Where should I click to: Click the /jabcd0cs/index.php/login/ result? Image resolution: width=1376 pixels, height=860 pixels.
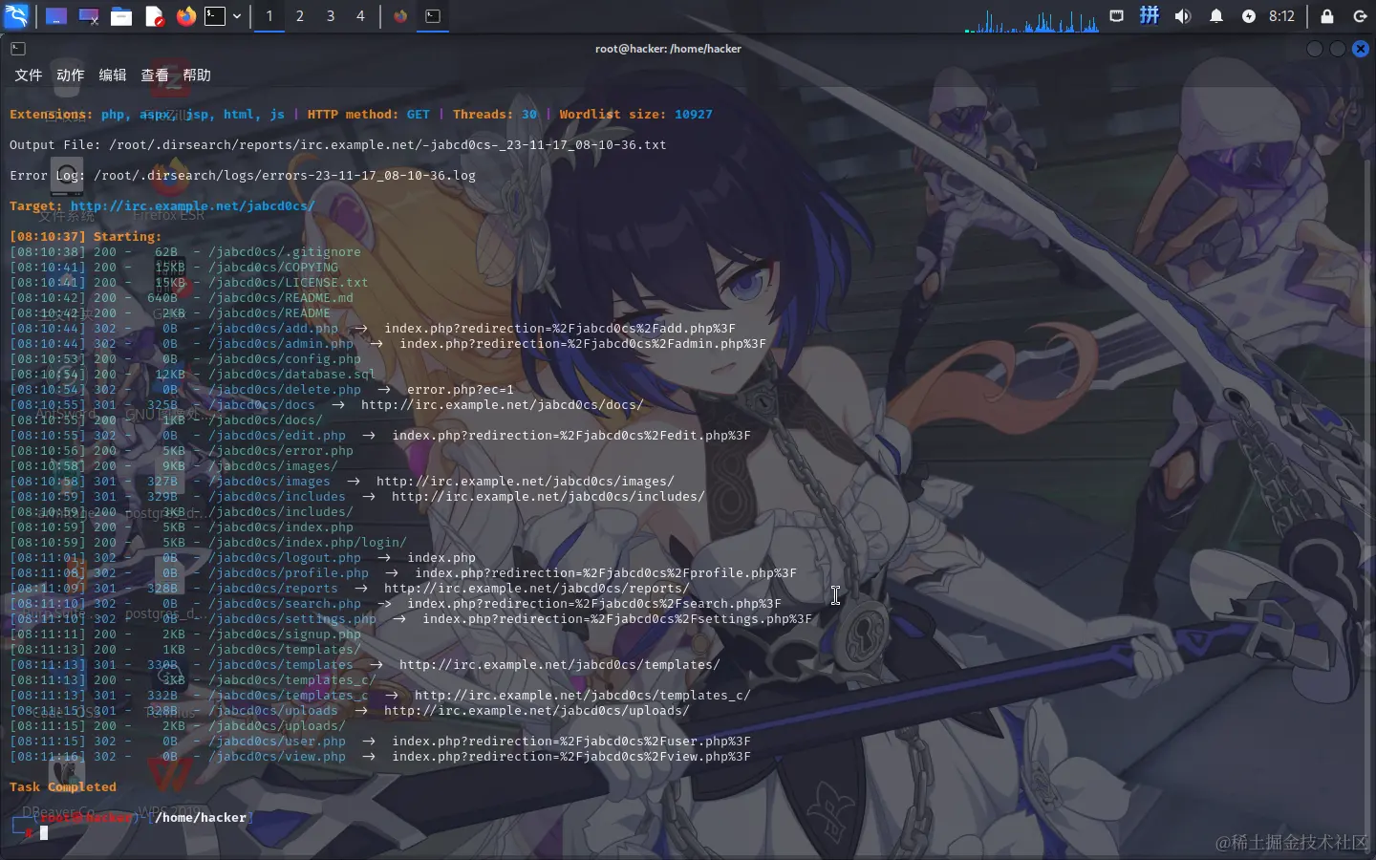coord(308,543)
